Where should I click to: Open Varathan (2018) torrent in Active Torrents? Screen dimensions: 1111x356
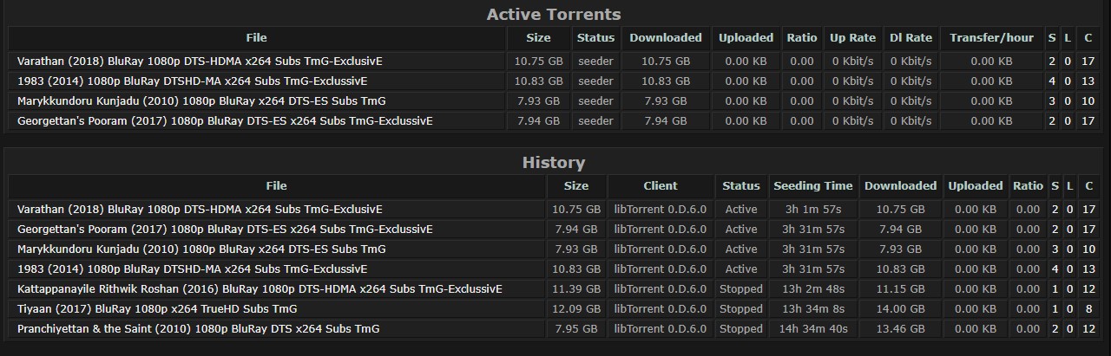tap(200, 61)
